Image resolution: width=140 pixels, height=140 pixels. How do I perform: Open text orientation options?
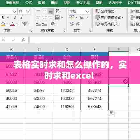(x=54, y=24)
